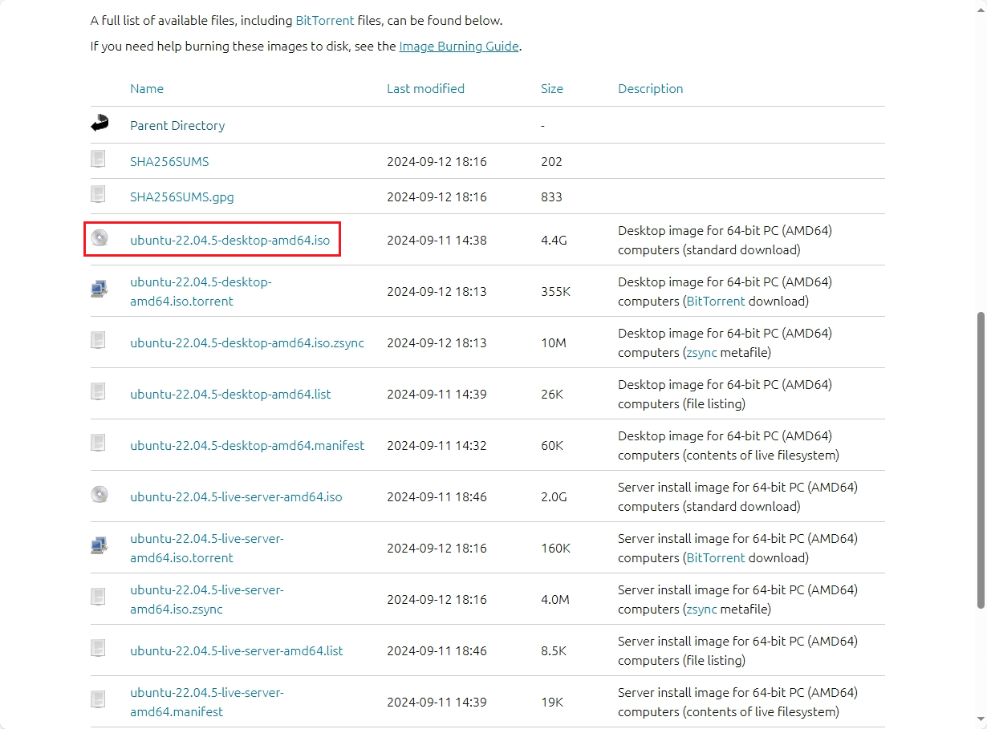Screen dimensions: 987x729
Task: Open the ubuntu-22.04.5-desktop-amd64.manifest link
Action: [x=247, y=446]
